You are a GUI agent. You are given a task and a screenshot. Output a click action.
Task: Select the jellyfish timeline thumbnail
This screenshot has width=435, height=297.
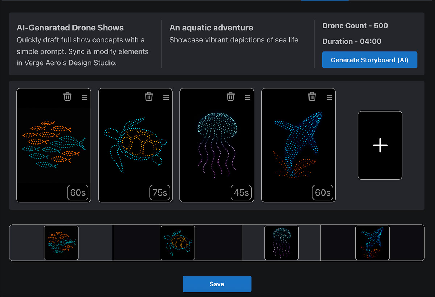282,243
